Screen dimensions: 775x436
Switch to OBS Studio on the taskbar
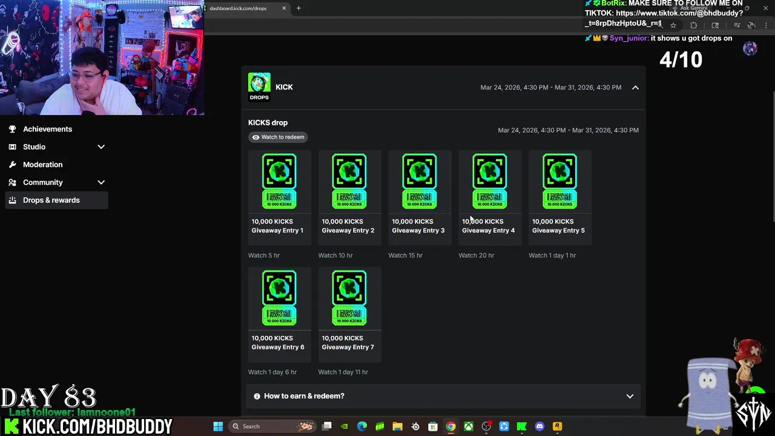point(486,426)
